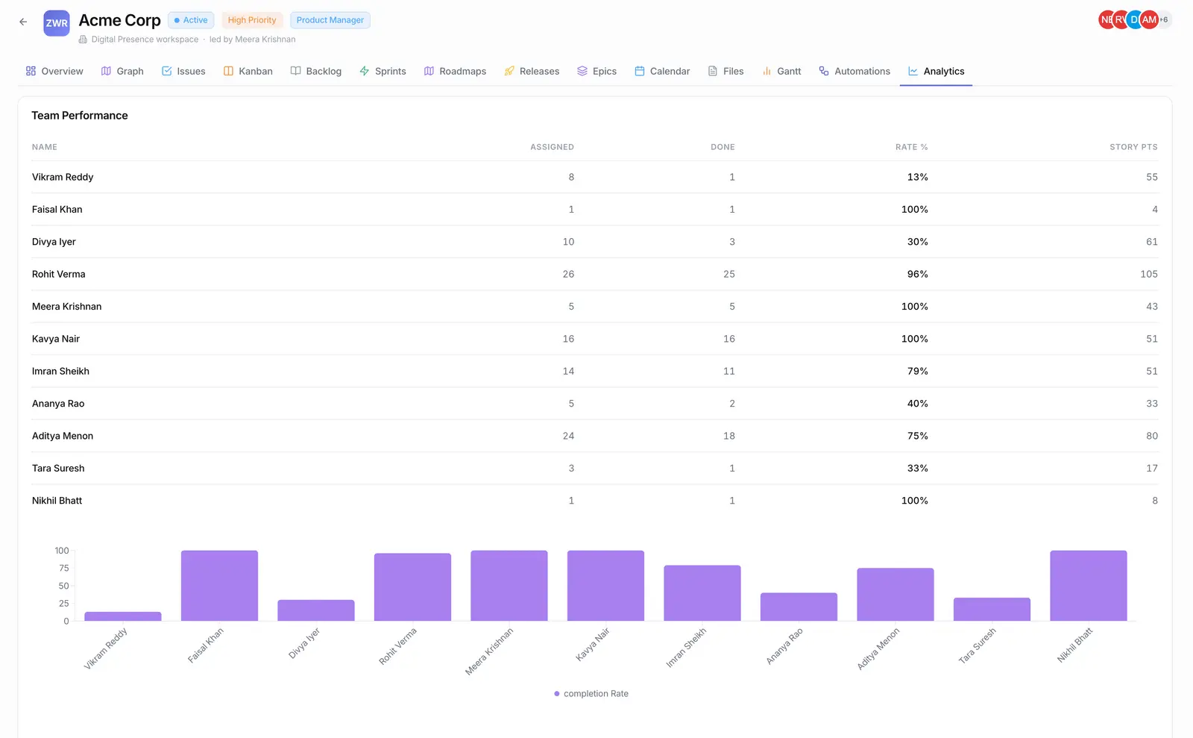
Task: Click 'led by Meera Krishnan' text
Action: tap(252, 40)
